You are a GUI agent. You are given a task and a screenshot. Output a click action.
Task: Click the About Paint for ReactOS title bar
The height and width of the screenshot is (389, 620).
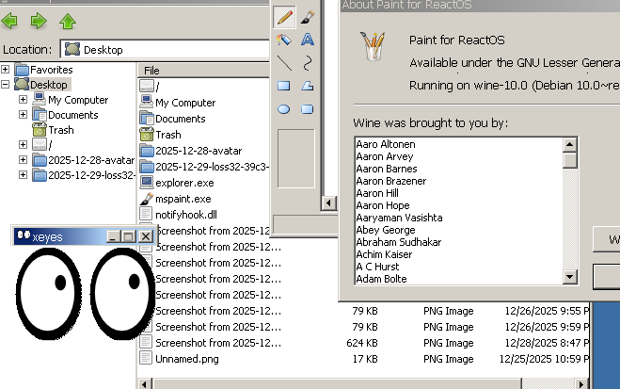click(480, 5)
